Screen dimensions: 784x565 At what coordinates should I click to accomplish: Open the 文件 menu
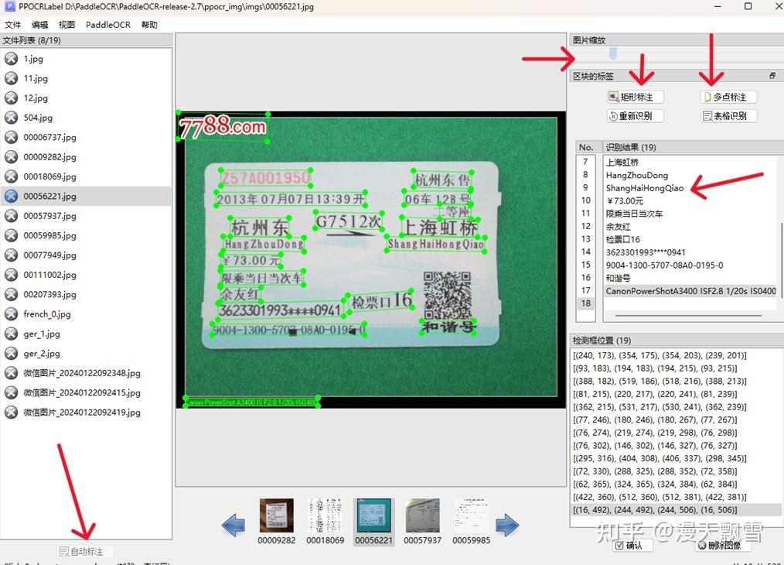pyautogui.click(x=12, y=24)
